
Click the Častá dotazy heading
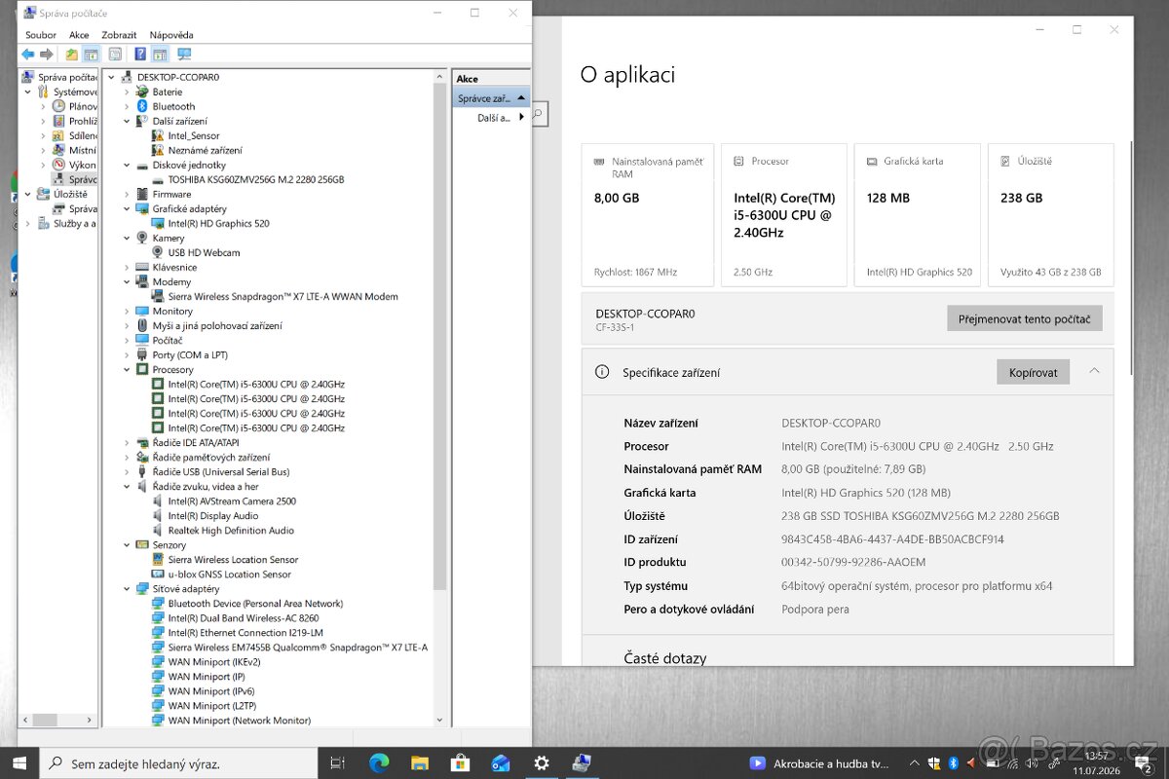[x=664, y=658]
